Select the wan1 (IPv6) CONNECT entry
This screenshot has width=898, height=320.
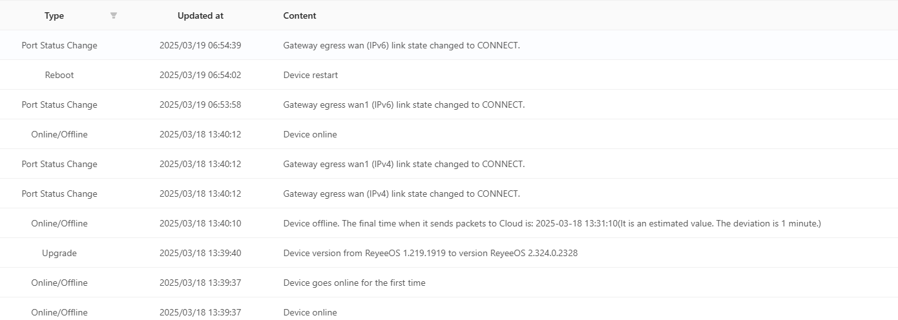pyautogui.click(x=404, y=105)
